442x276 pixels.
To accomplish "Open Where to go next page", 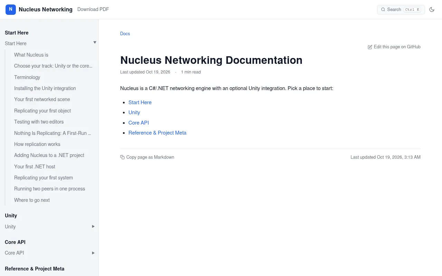I will pos(32,200).
